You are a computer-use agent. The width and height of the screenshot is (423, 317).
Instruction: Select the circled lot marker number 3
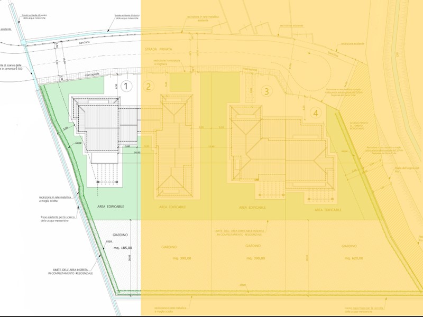pos(267,92)
